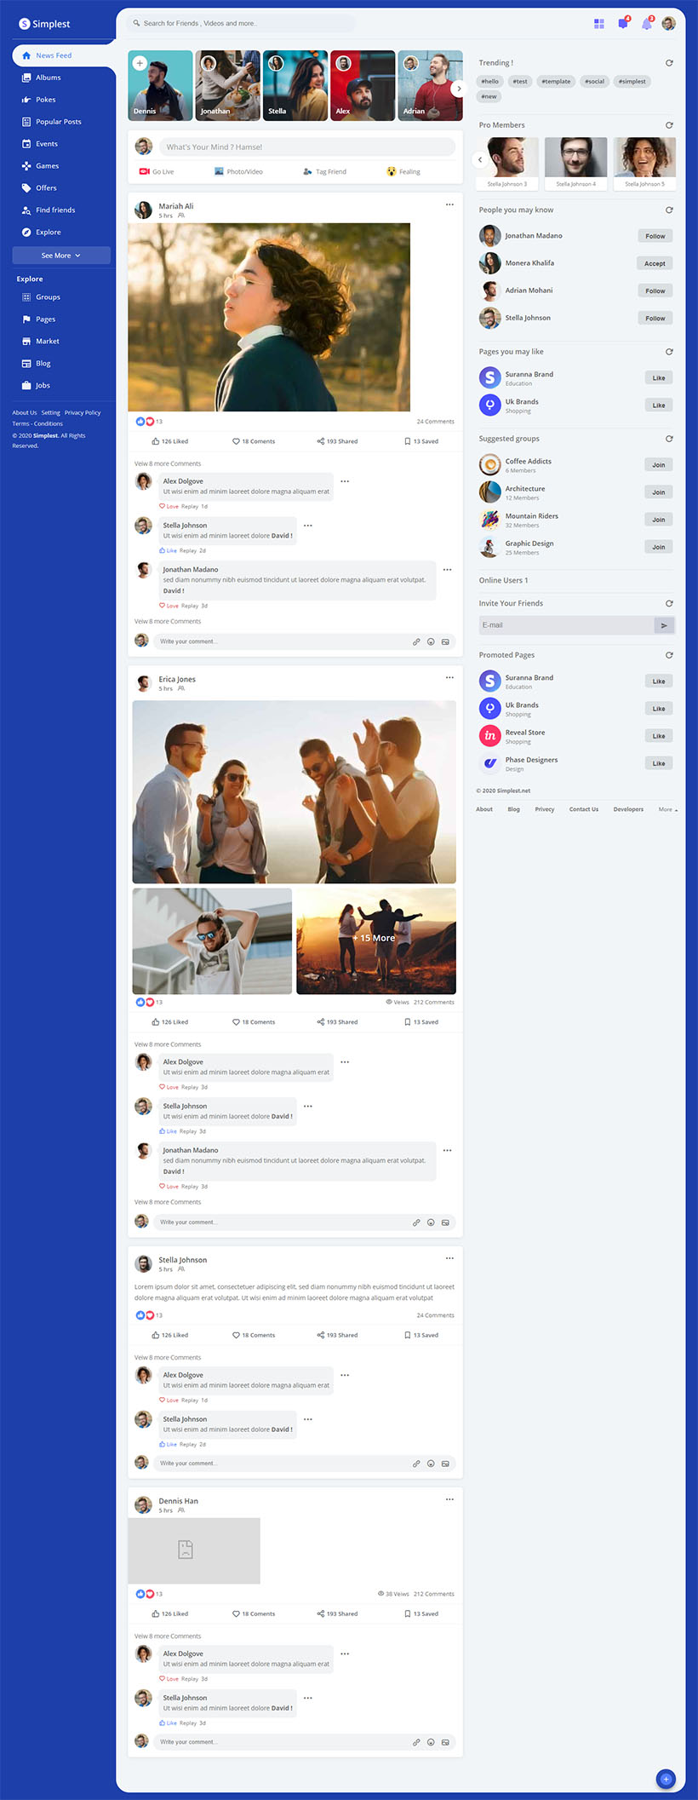This screenshot has height=1800, width=698.
Task: Like Reveal Store promoted page
Action: click(x=659, y=736)
